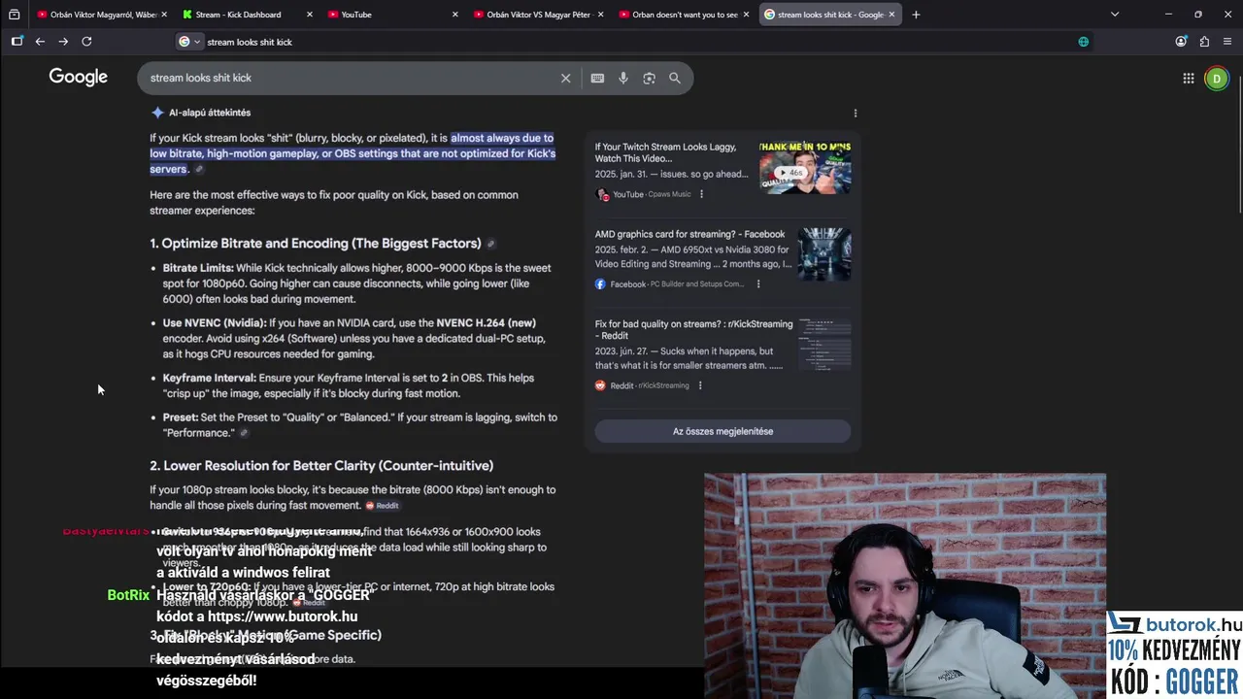Click the Use NVENC (Nvidia) bullet text

coord(353,339)
